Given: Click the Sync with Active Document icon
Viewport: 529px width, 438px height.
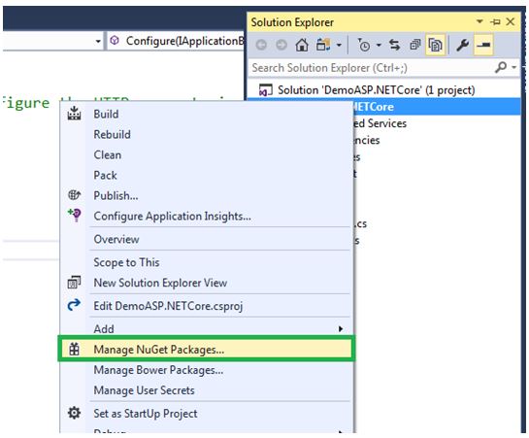Looking at the screenshot, I should tap(394, 45).
